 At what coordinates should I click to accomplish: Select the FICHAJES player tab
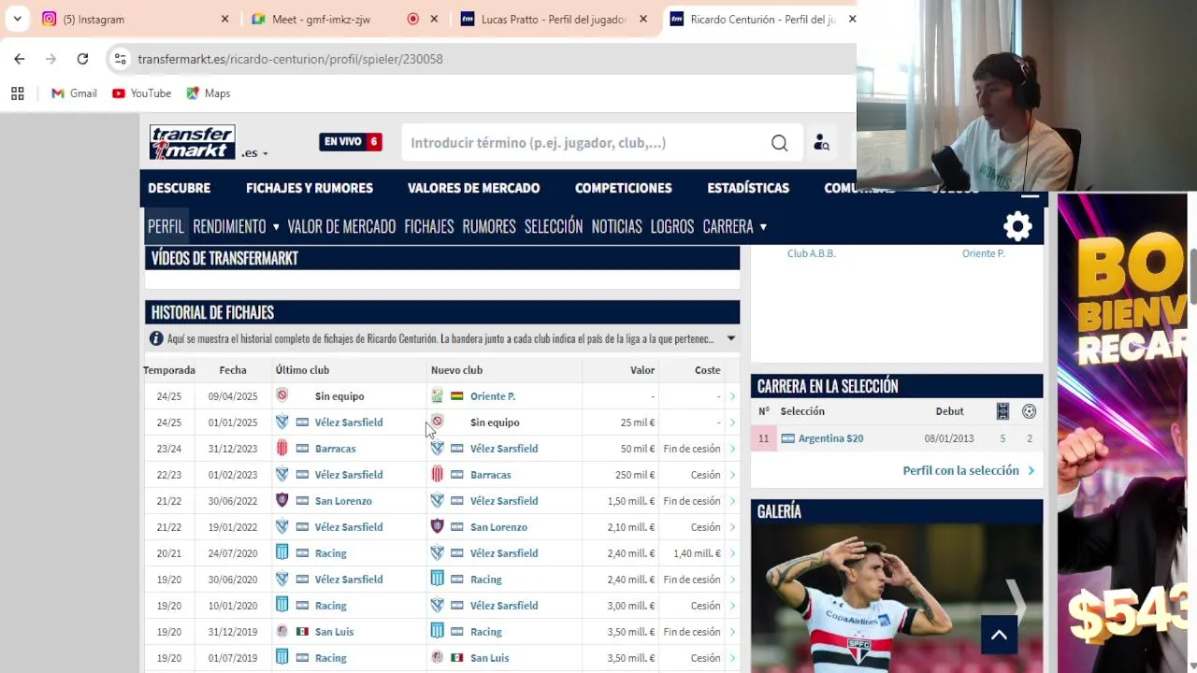(429, 226)
